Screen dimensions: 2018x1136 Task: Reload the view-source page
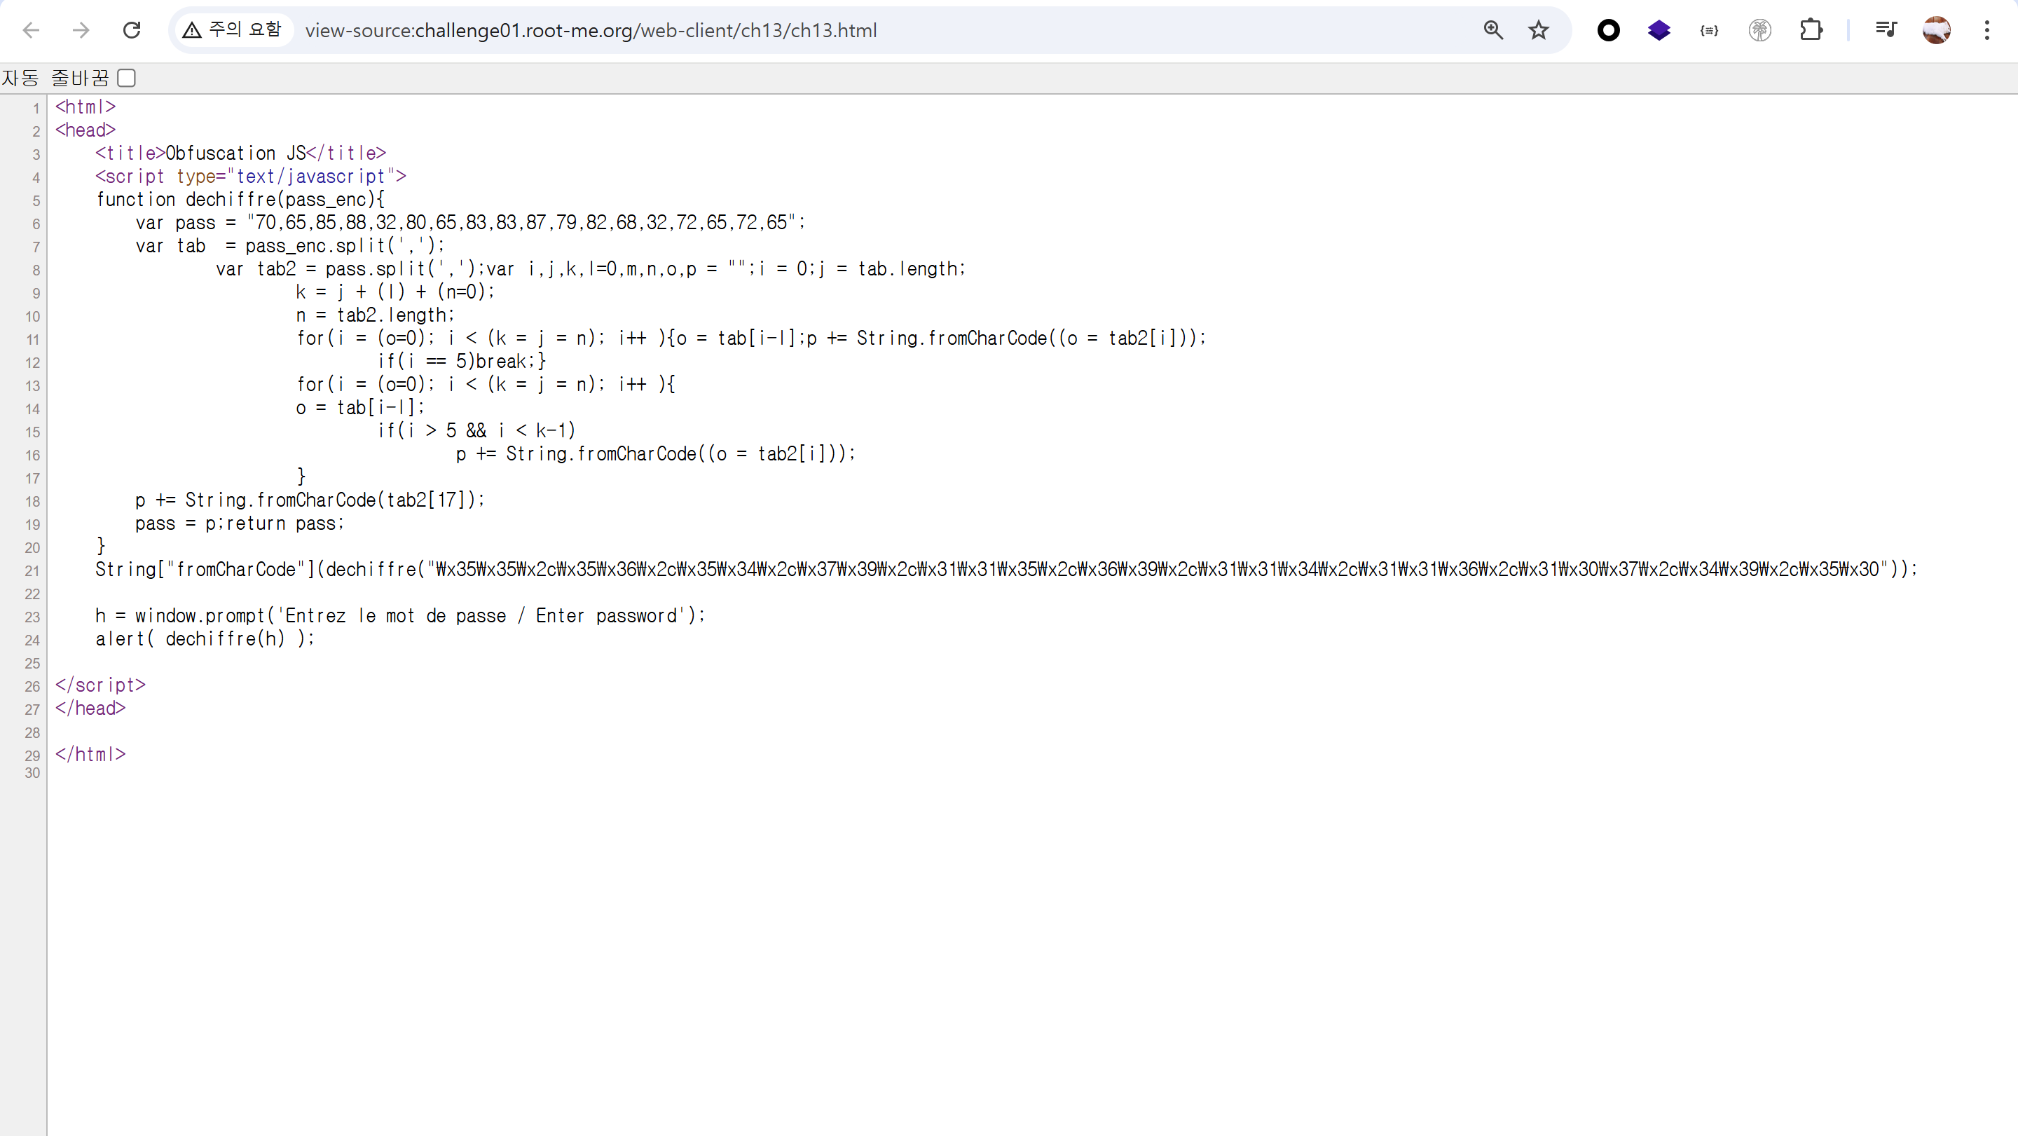(x=132, y=31)
